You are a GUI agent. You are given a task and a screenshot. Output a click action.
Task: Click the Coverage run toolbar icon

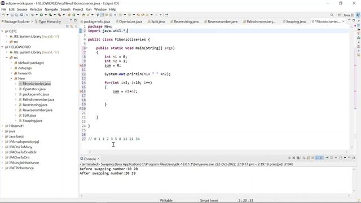(50, 15)
